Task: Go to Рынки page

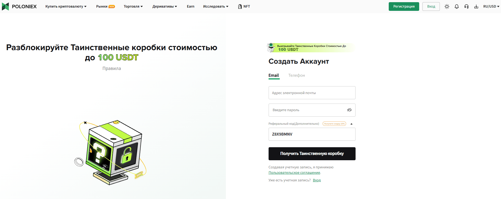Action: (102, 7)
